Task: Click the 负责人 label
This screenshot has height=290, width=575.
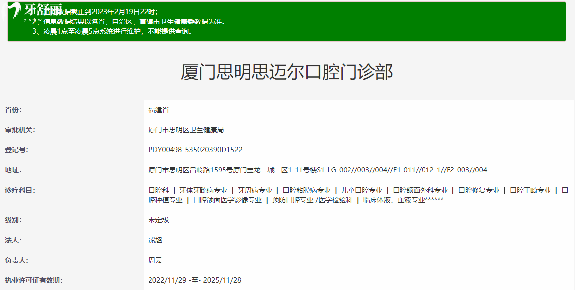Action: pyautogui.click(x=17, y=260)
